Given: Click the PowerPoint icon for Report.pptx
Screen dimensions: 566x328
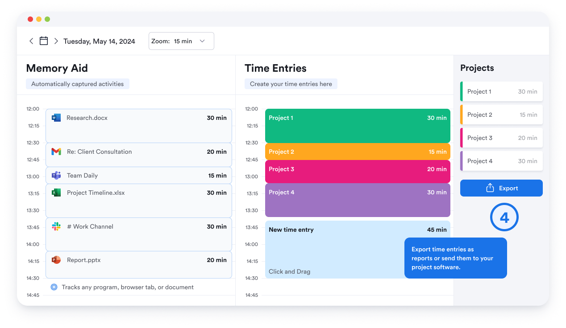Looking at the screenshot, I should 56,260.
